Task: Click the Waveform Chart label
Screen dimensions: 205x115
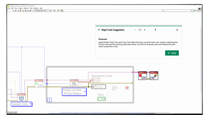Action: click(102, 76)
